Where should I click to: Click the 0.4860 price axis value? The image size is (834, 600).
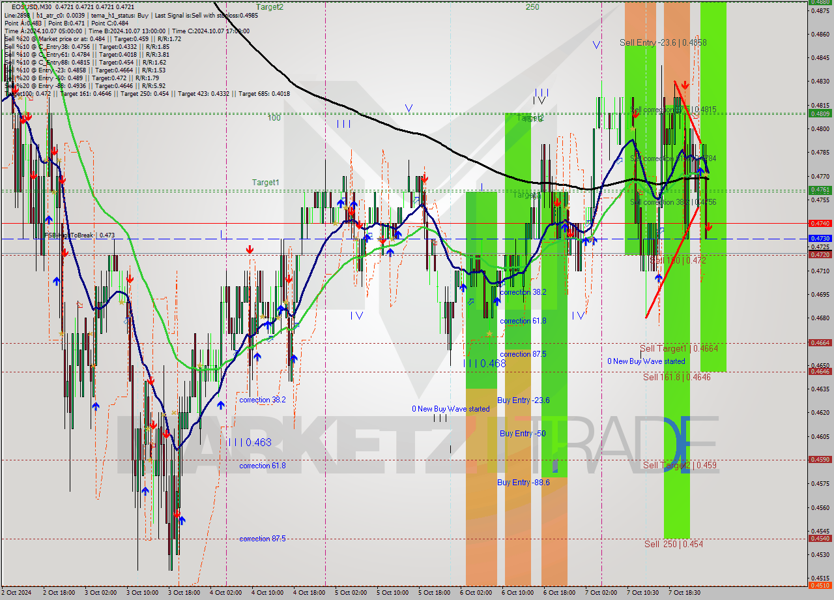(820, 34)
